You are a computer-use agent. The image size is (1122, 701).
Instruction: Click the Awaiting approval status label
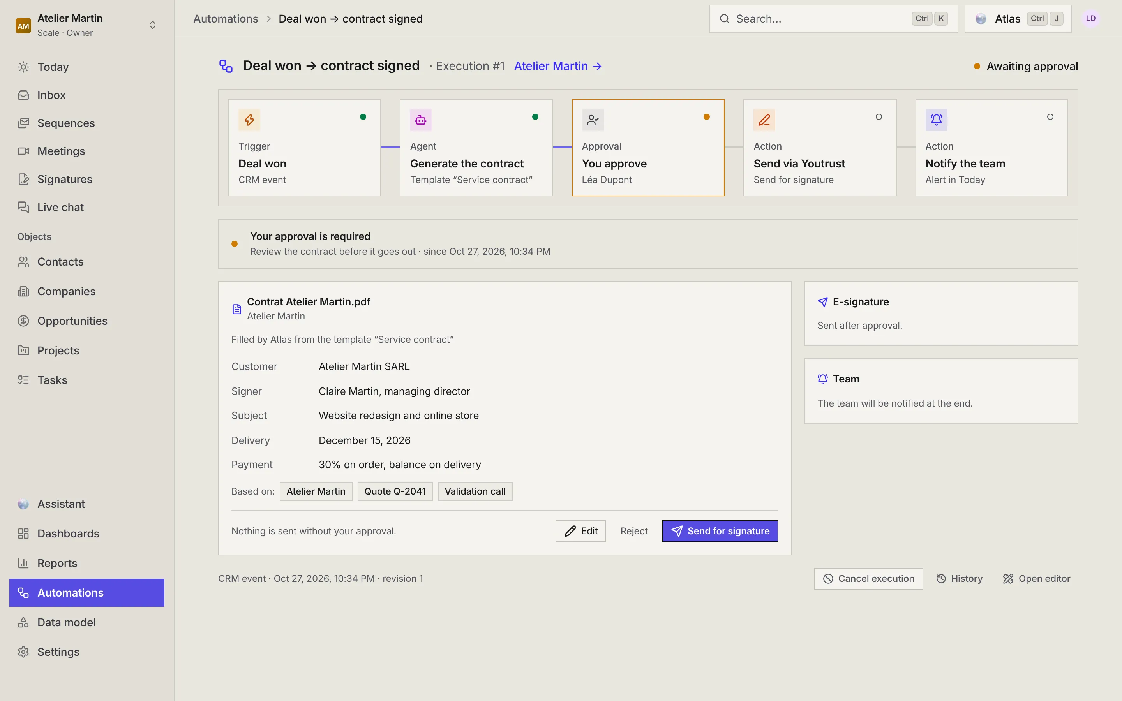point(1032,66)
